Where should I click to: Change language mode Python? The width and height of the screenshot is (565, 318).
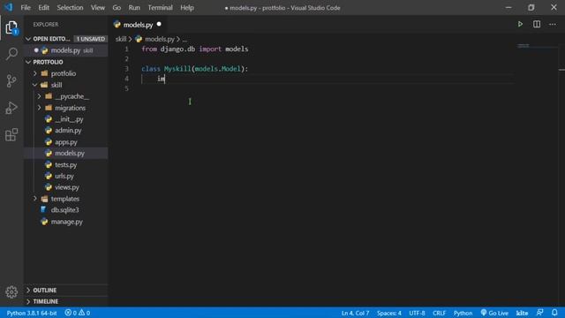coord(463,313)
